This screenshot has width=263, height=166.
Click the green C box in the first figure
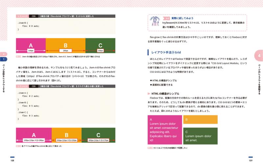[101, 46]
